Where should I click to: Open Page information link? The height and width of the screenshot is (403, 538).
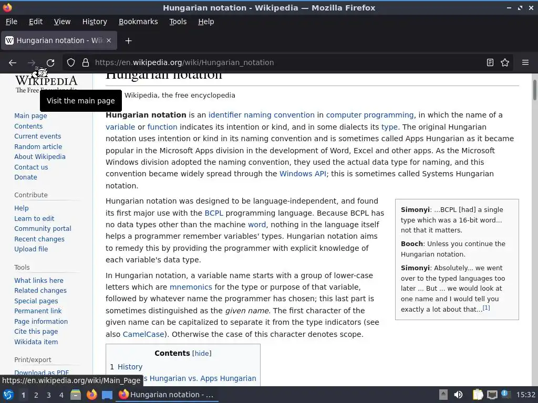pyautogui.click(x=41, y=322)
